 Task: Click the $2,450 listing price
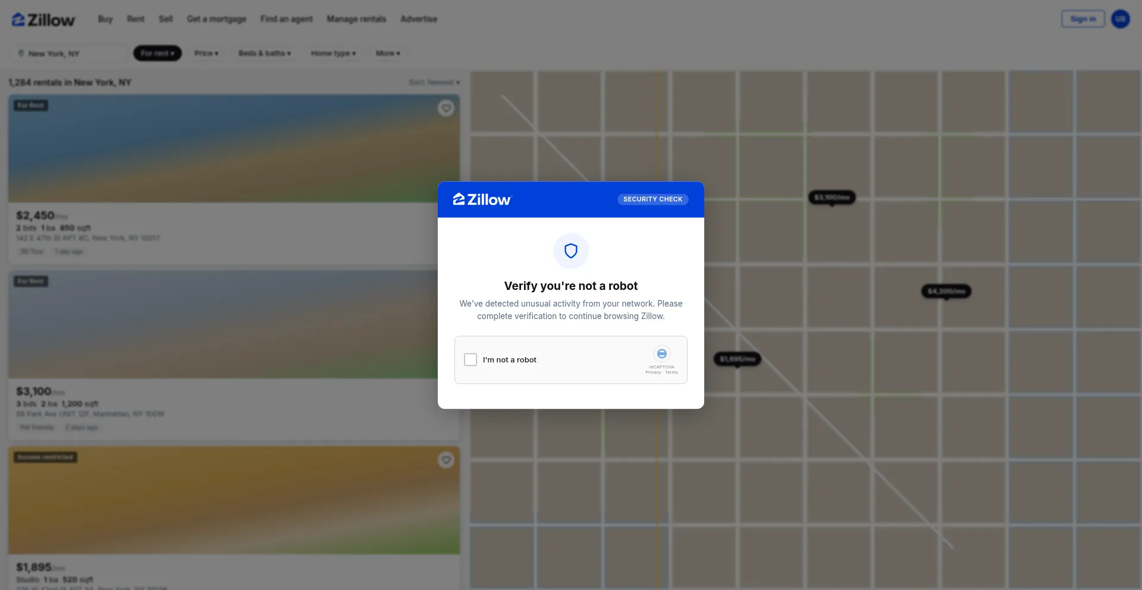(x=35, y=215)
